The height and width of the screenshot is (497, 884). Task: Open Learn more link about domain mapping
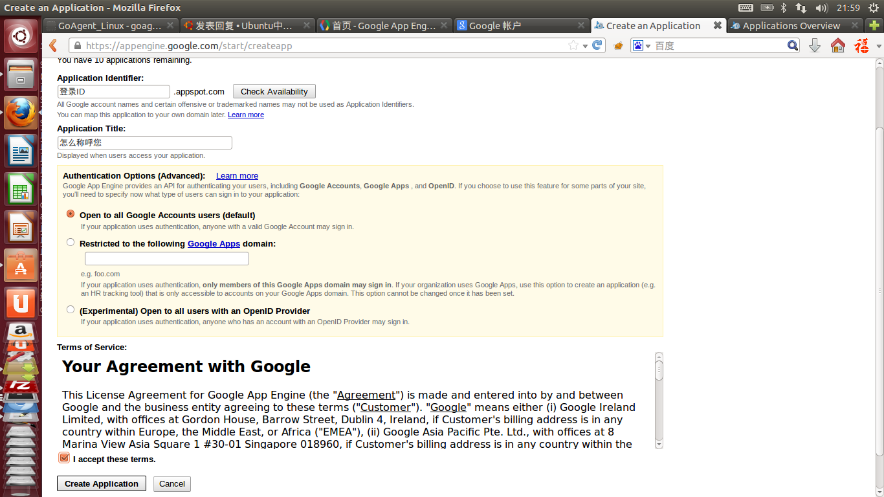(246, 115)
